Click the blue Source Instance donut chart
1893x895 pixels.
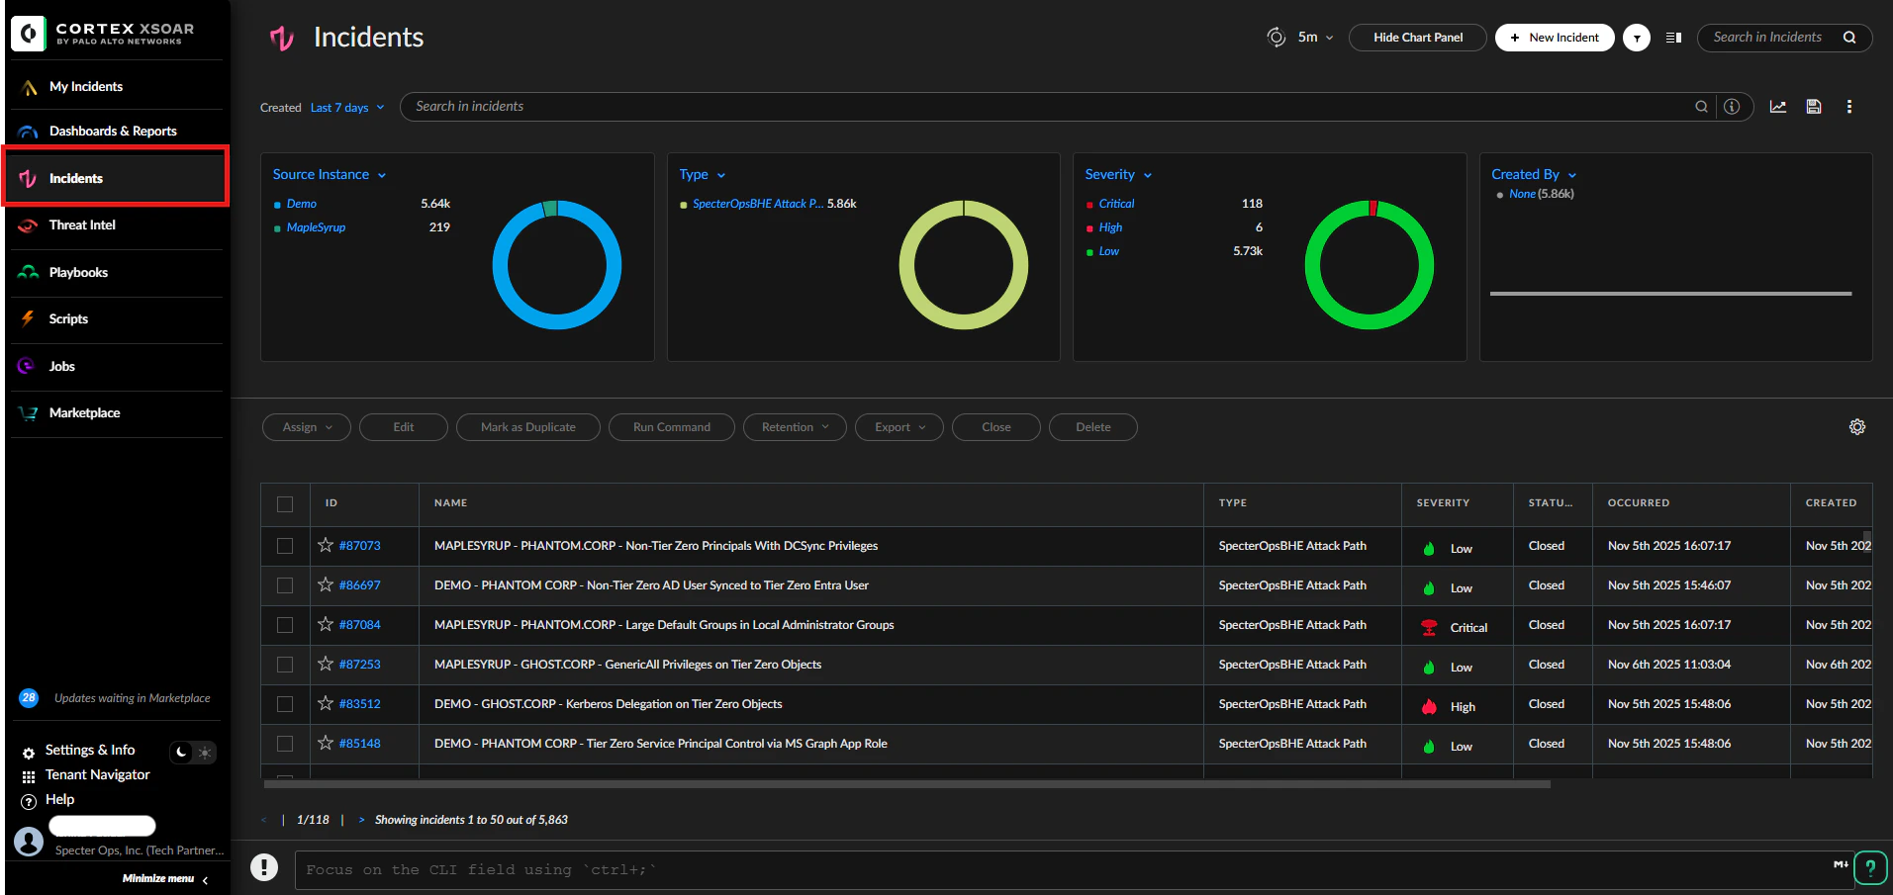pos(557,265)
